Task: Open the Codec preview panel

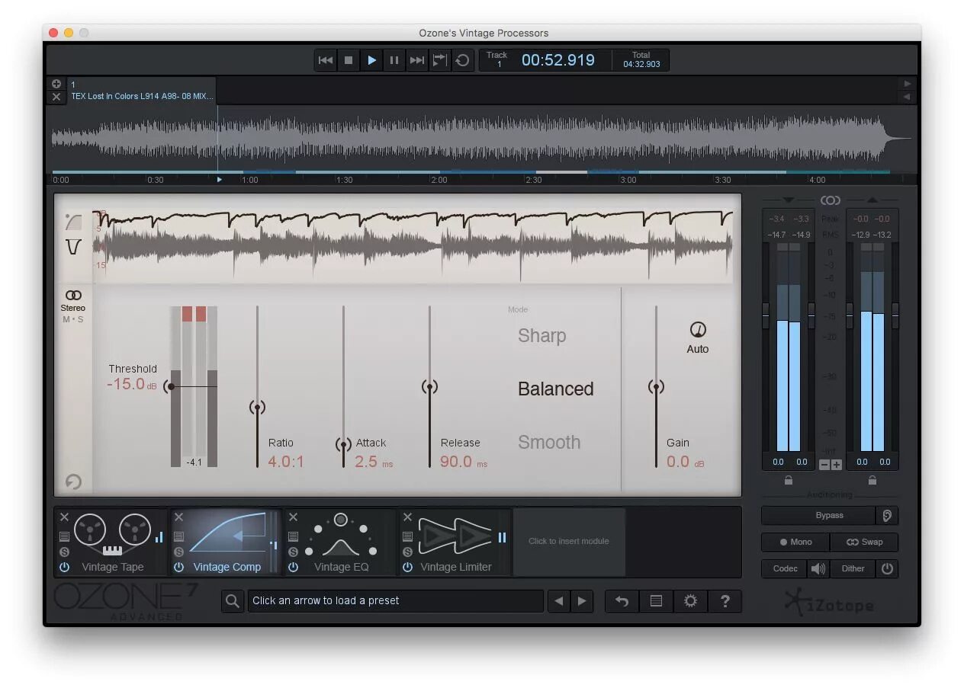Action: [785, 568]
